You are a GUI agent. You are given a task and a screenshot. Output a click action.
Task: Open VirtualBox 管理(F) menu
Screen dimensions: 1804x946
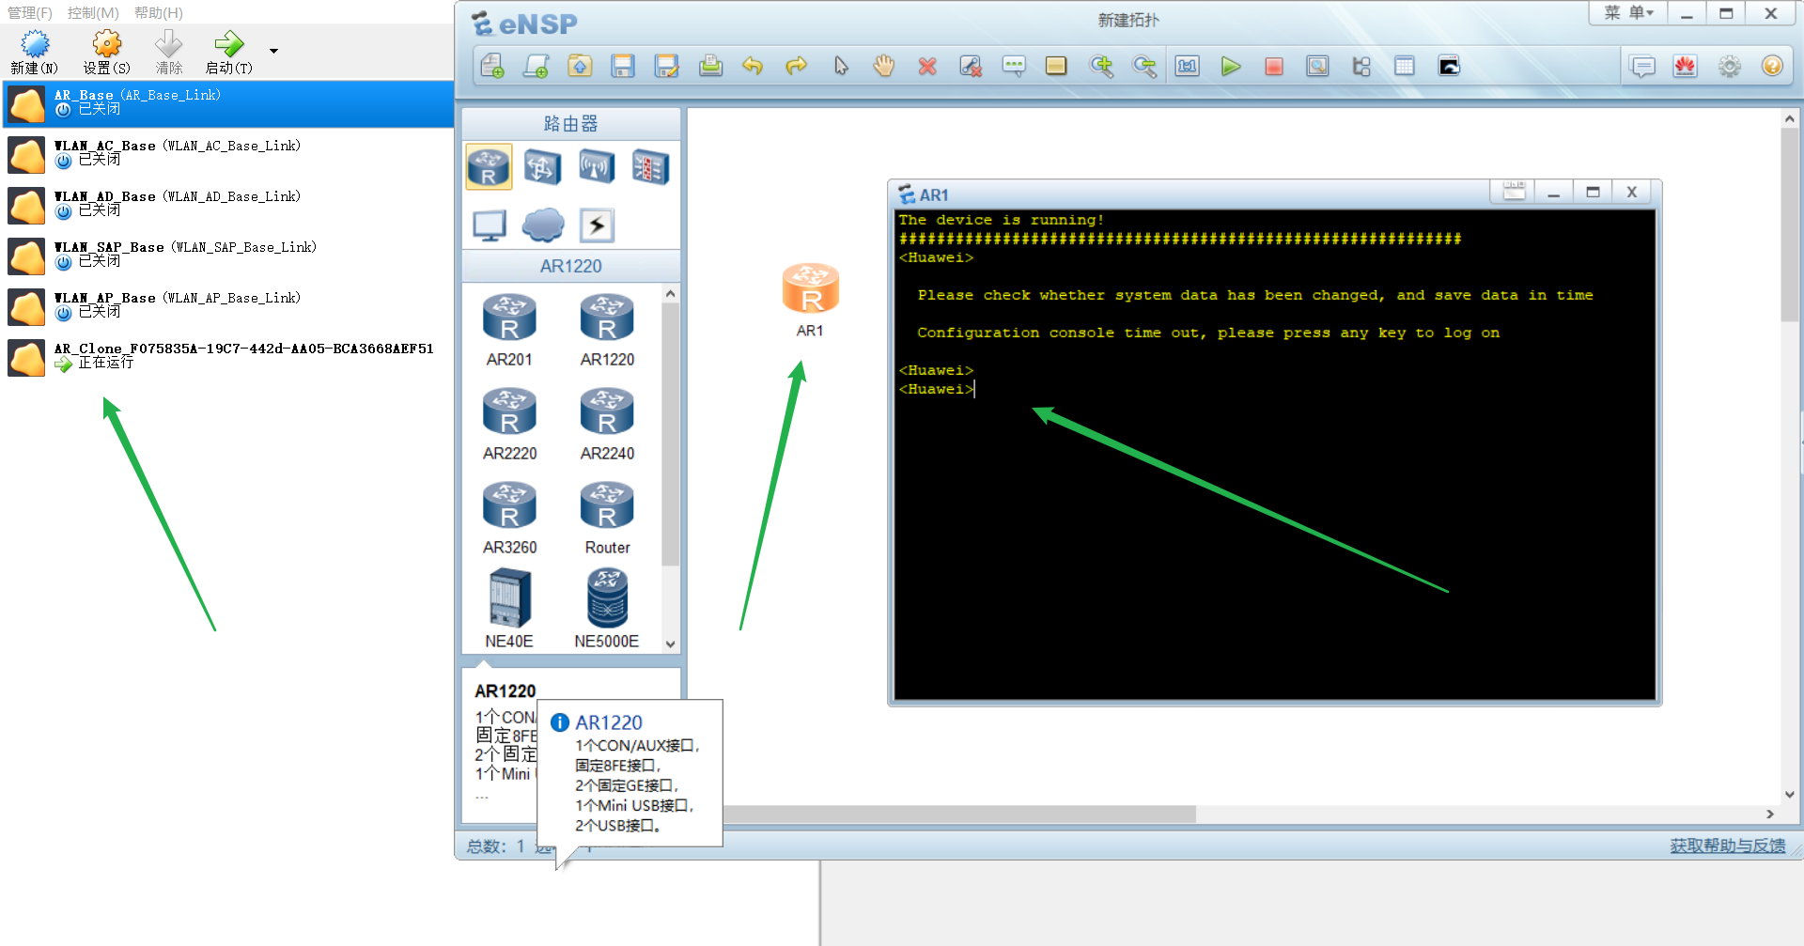point(30,13)
